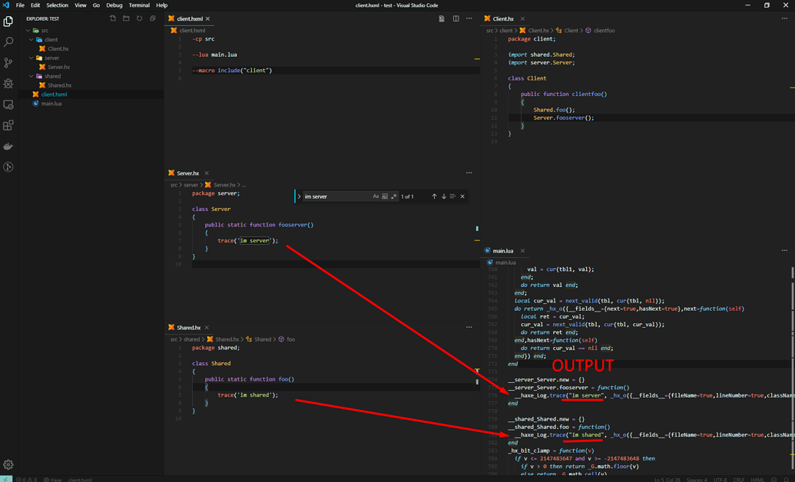795x482 pixels.
Task: Click New File icon in Explorer header
Action: point(113,18)
